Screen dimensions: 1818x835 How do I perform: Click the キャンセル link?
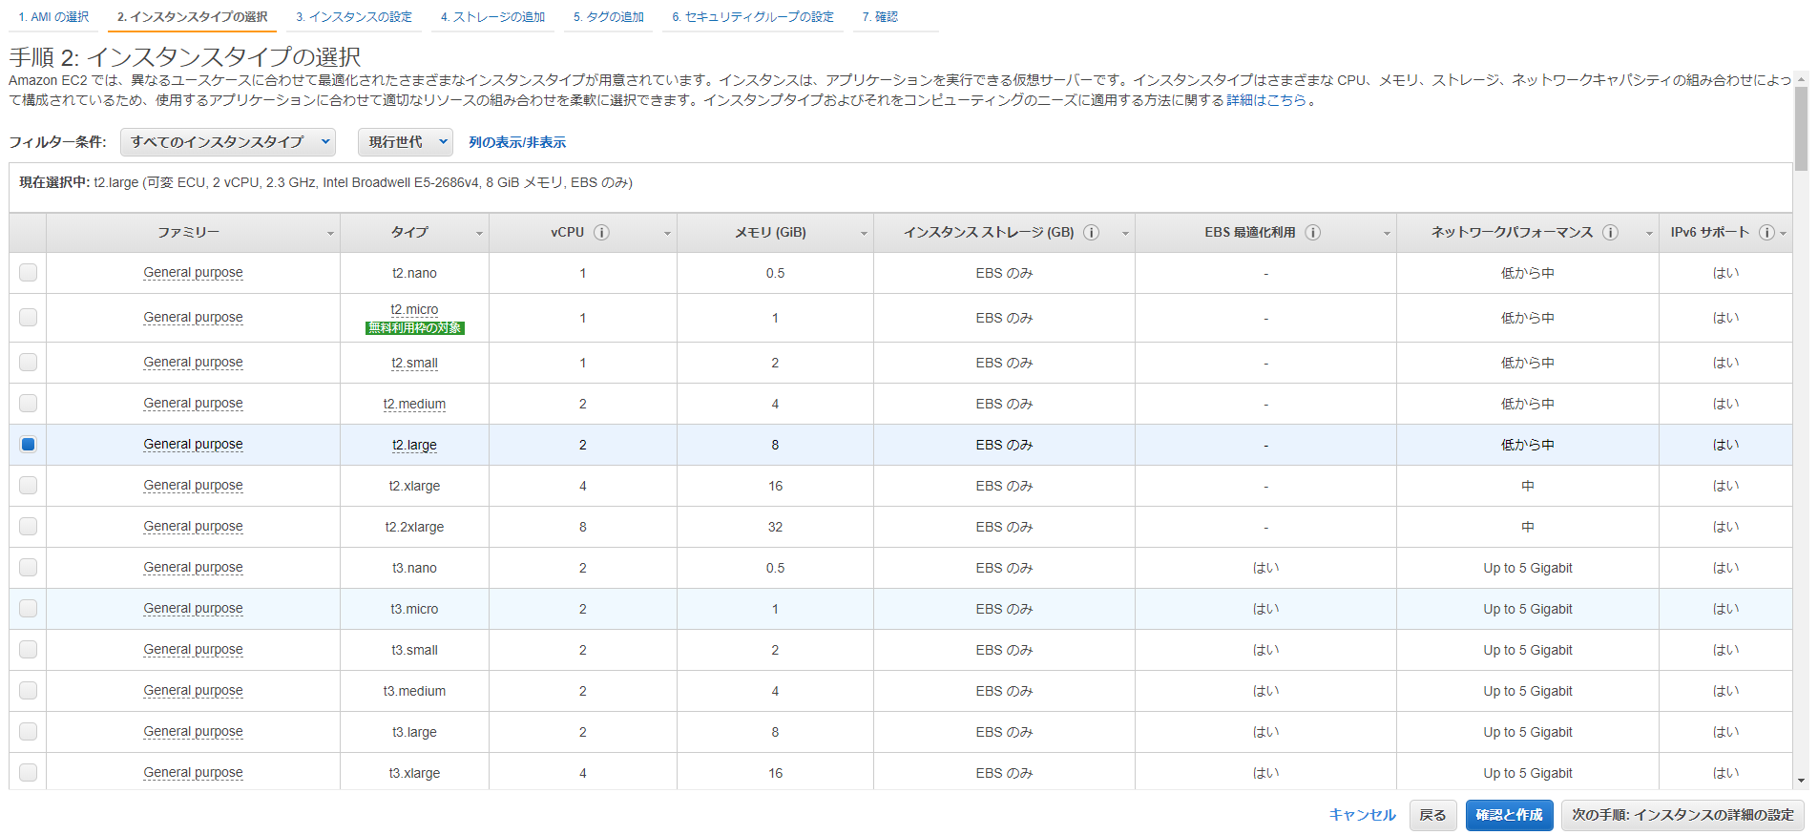[1362, 815]
